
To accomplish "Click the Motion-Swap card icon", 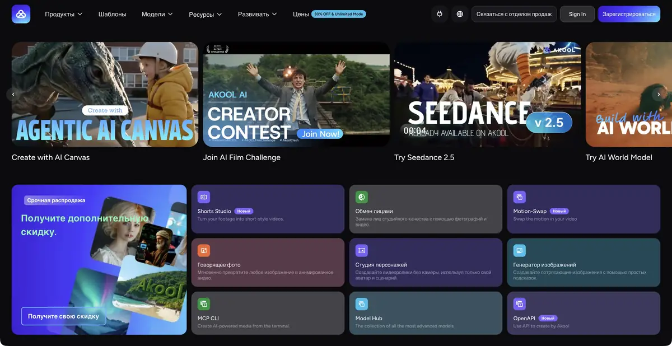I will pyautogui.click(x=520, y=197).
